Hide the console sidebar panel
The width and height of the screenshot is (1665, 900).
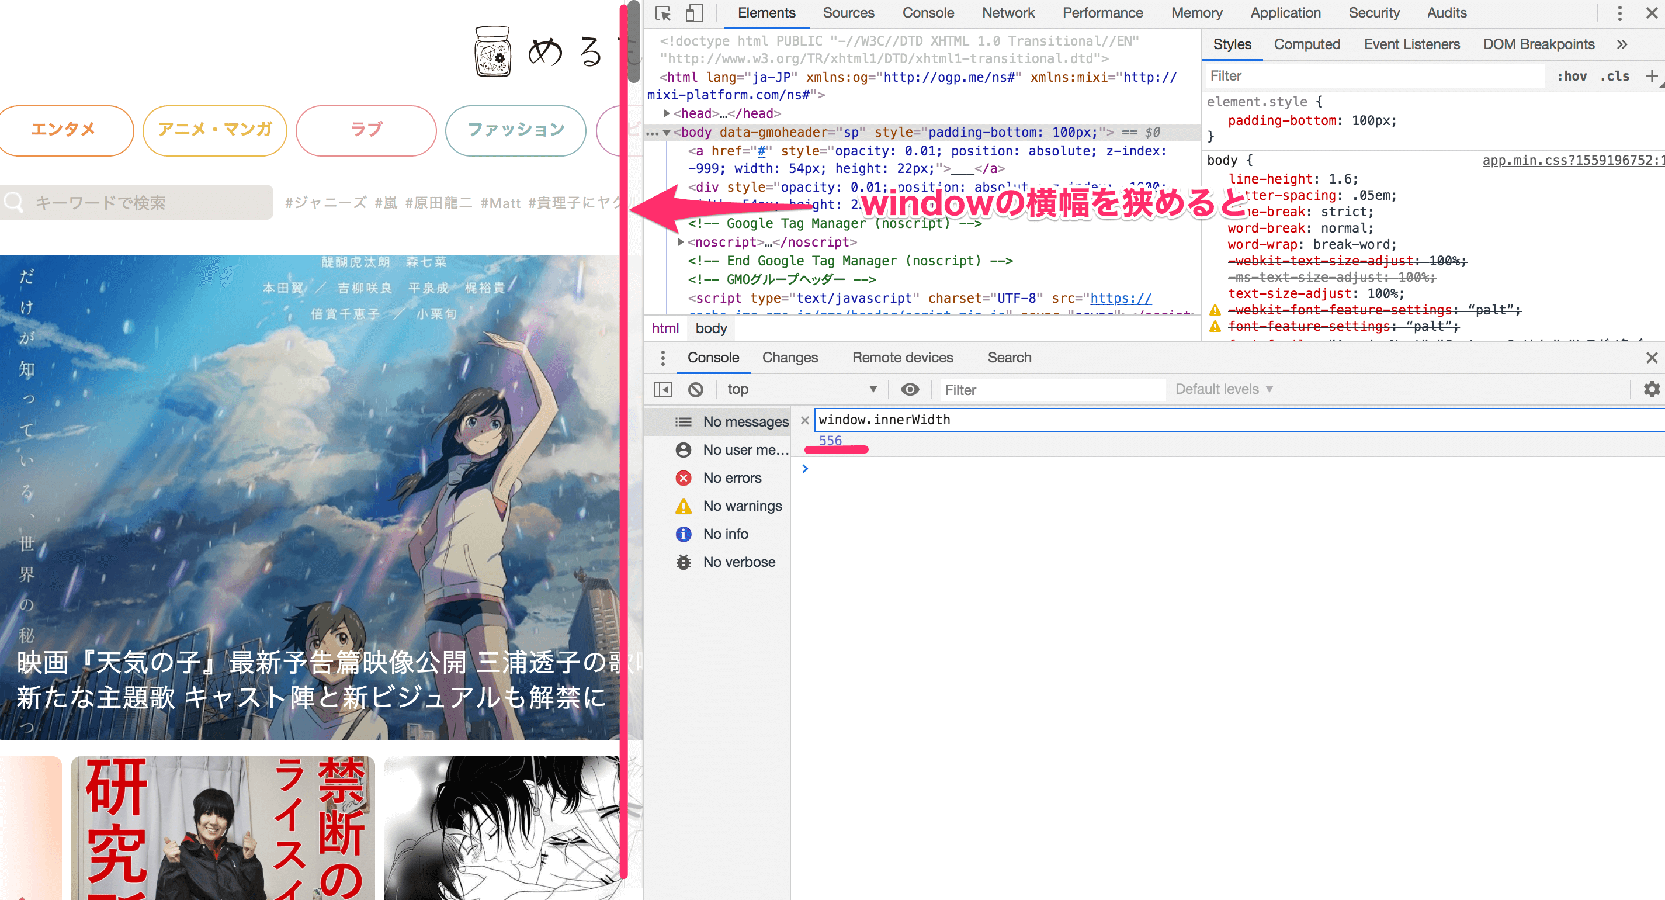point(662,389)
